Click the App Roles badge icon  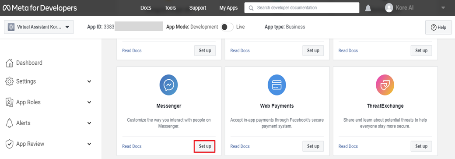click(10, 102)
